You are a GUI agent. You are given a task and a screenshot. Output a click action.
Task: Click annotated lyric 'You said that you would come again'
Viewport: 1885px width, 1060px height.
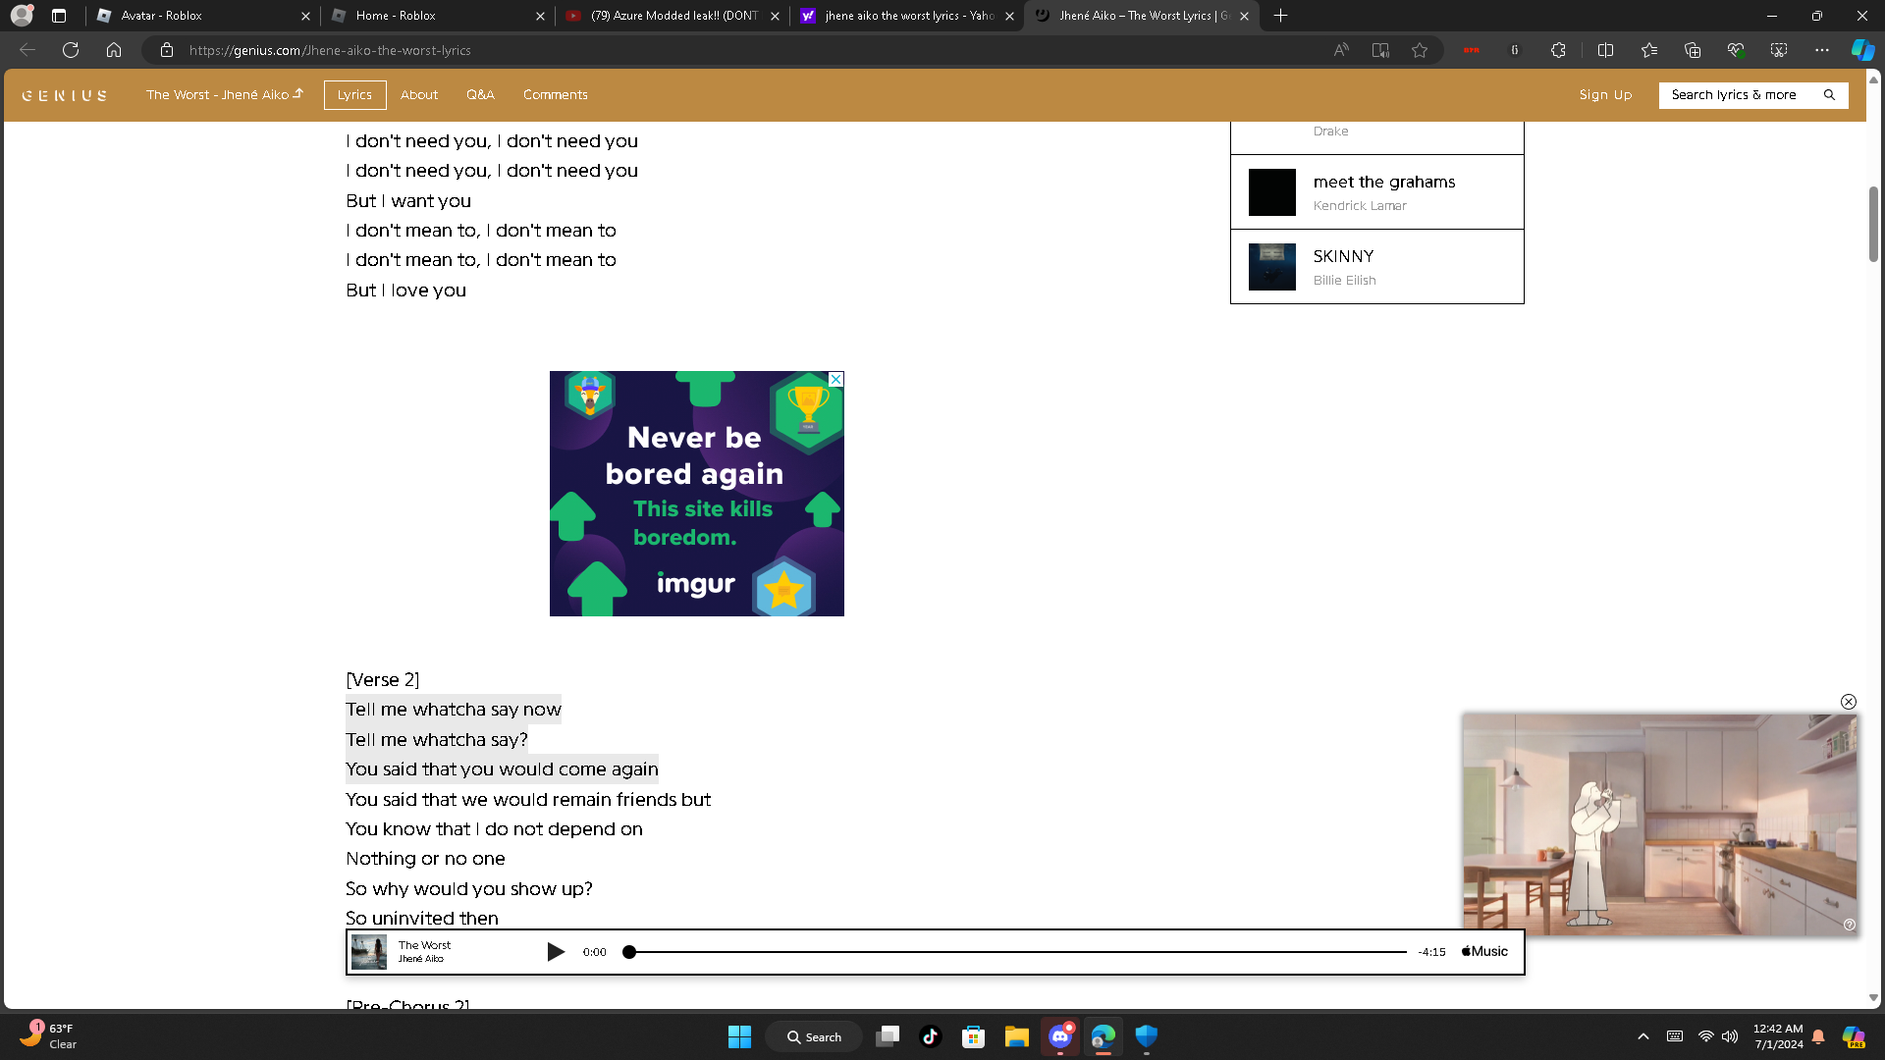(502, 769)
